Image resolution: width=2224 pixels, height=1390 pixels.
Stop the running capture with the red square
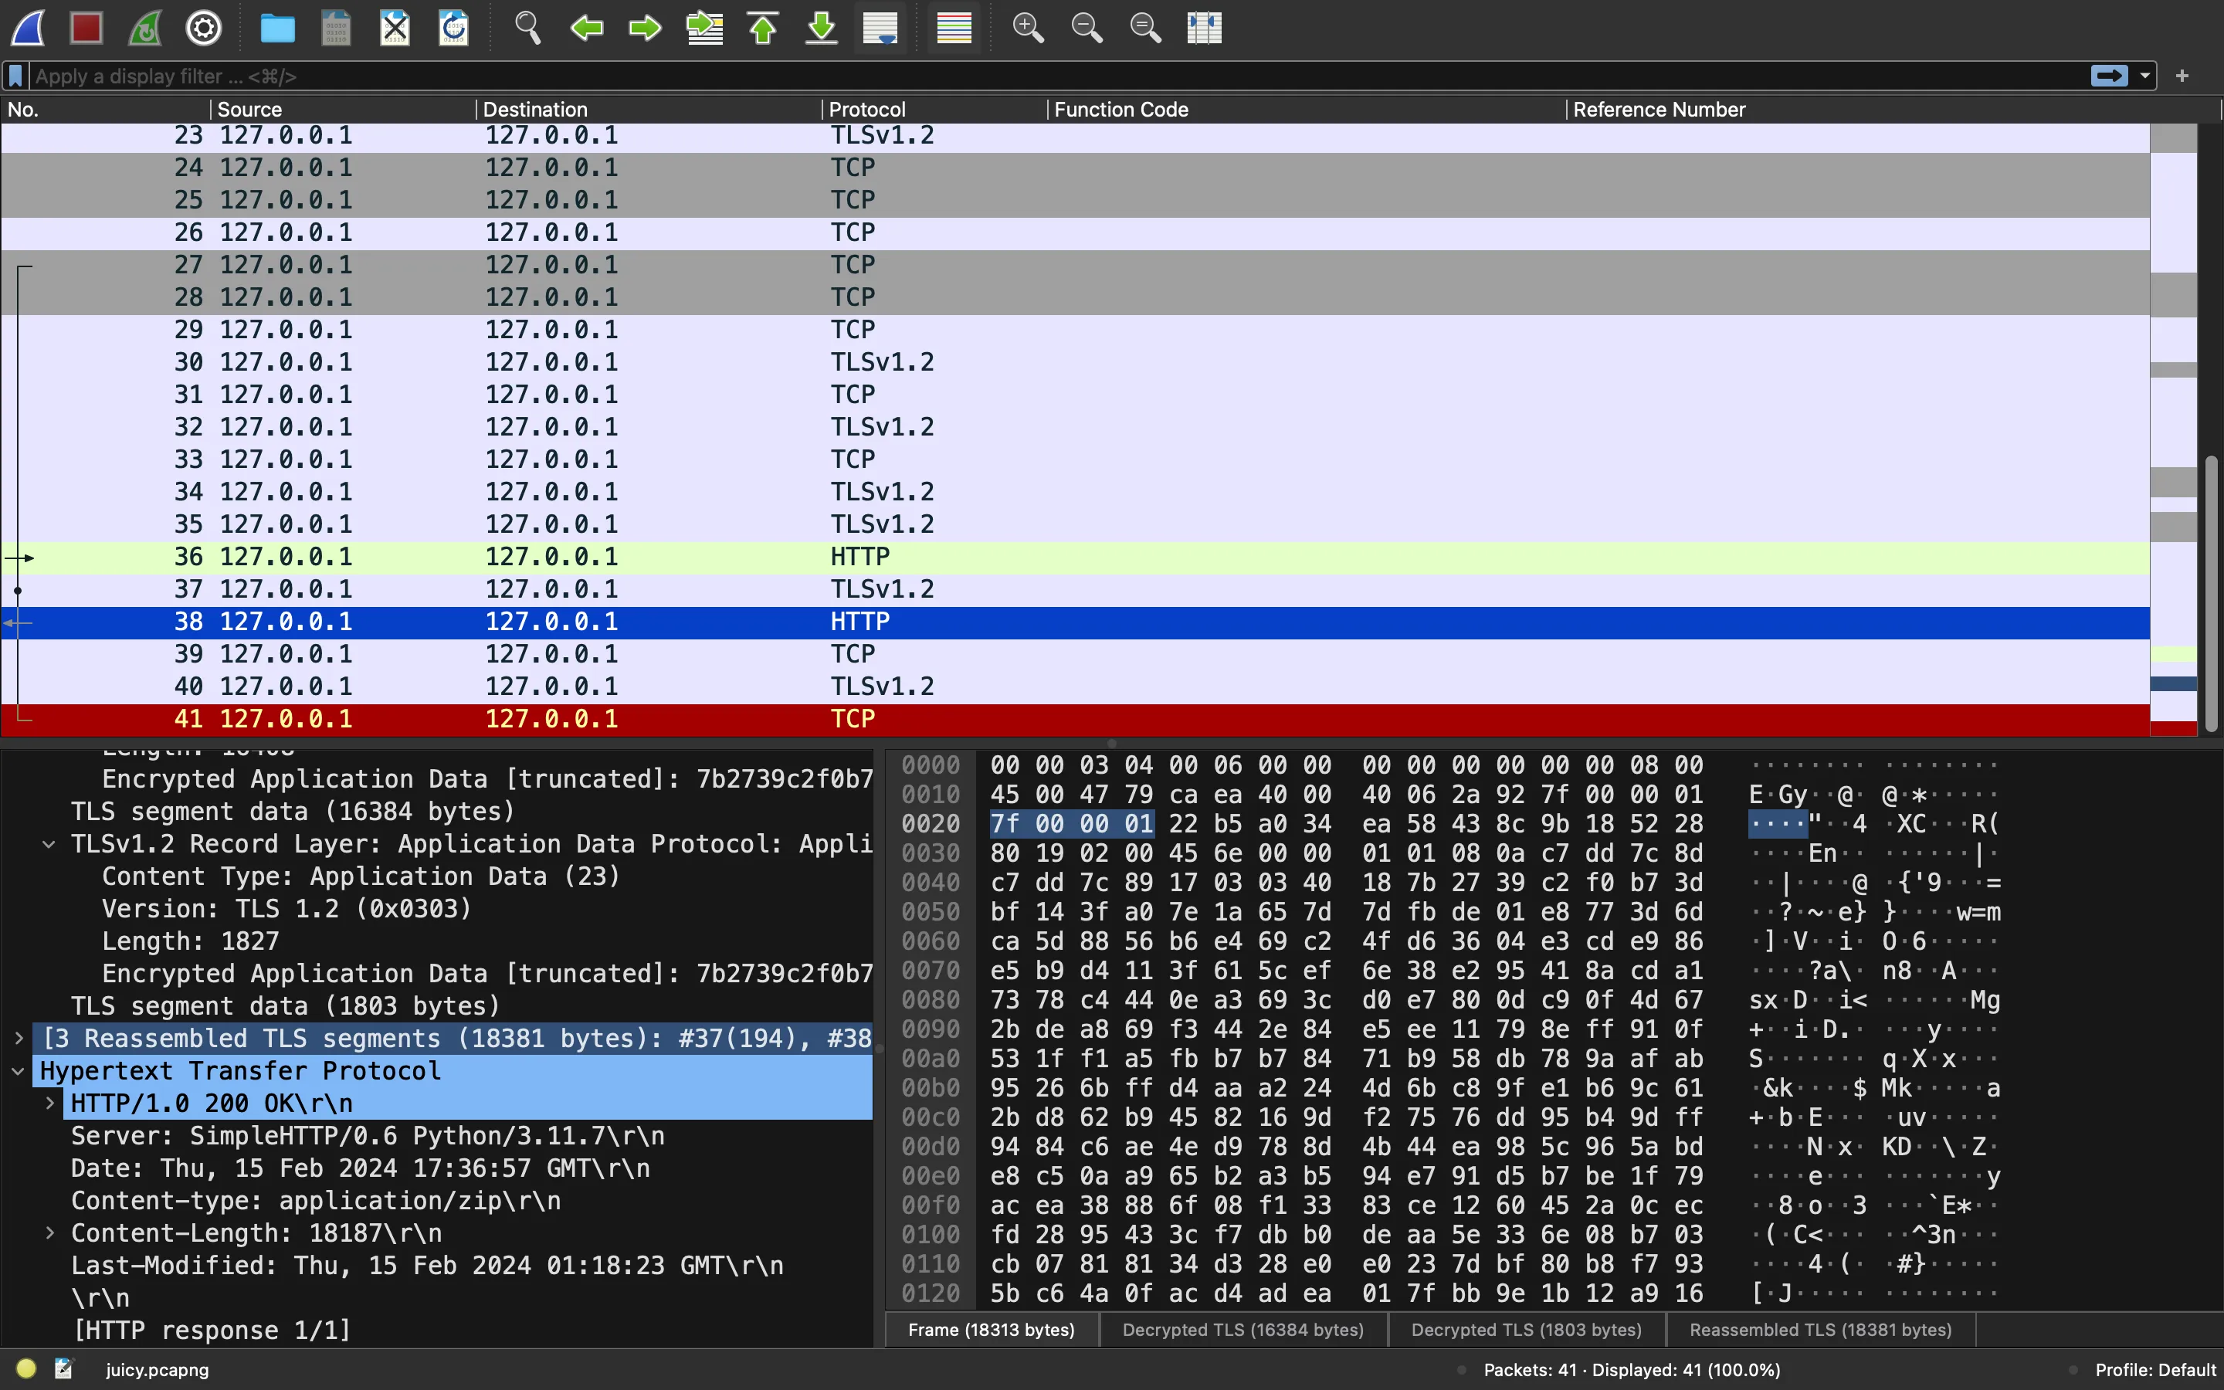[86, 28]
